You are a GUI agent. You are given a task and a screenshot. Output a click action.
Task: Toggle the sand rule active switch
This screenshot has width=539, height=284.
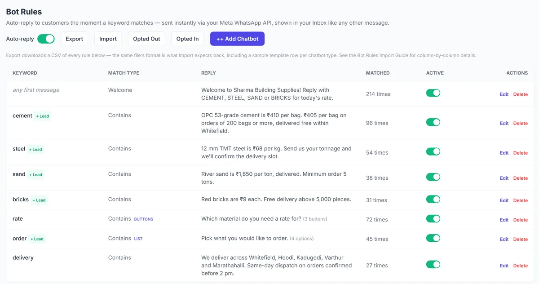tap(433, 177)
